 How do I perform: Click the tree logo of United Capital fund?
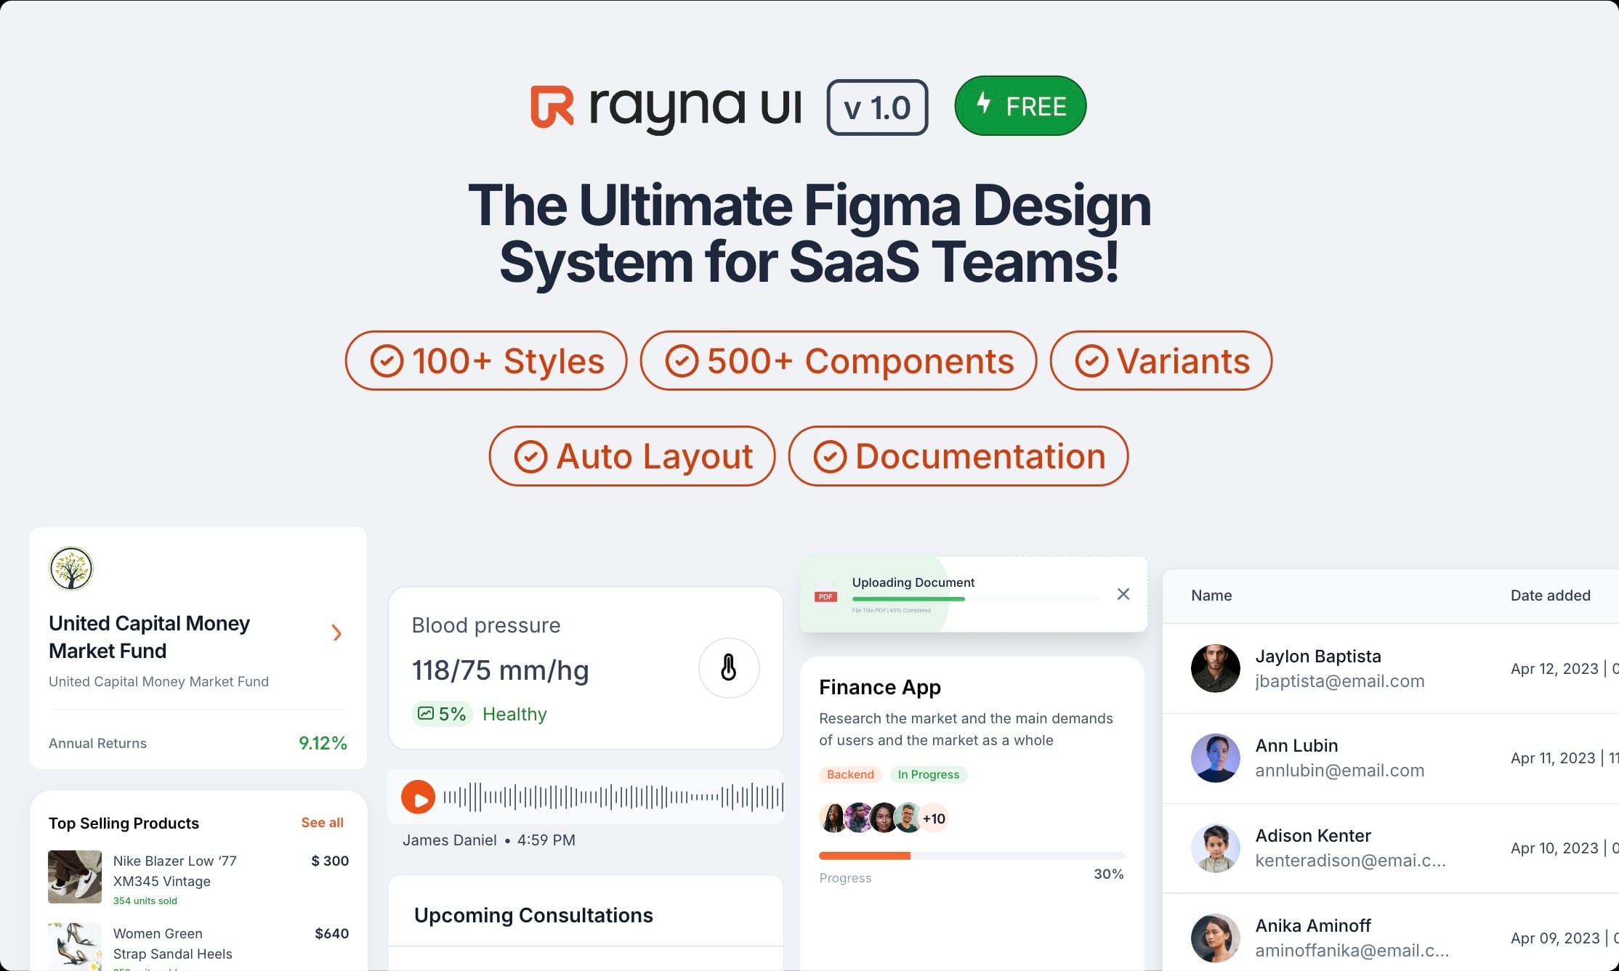point(71,568)
